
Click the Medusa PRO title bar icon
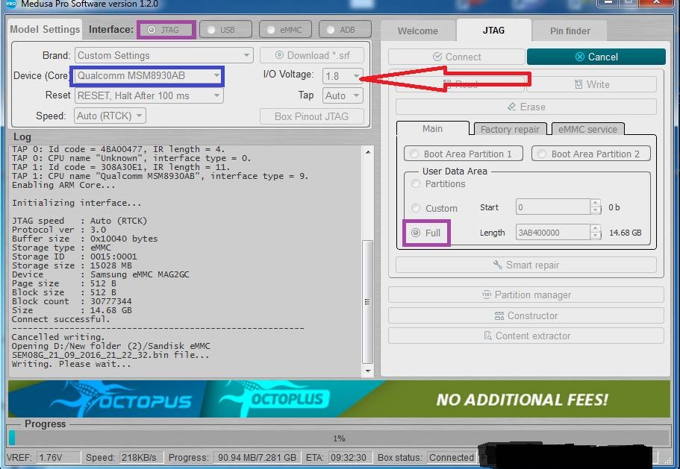[11, 4]
